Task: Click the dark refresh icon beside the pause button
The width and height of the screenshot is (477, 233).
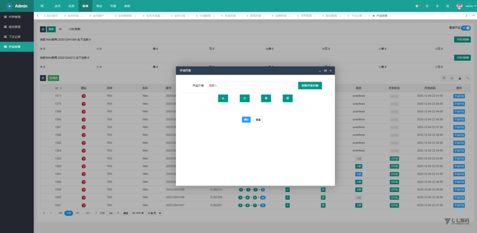Action: coord(43,29)
